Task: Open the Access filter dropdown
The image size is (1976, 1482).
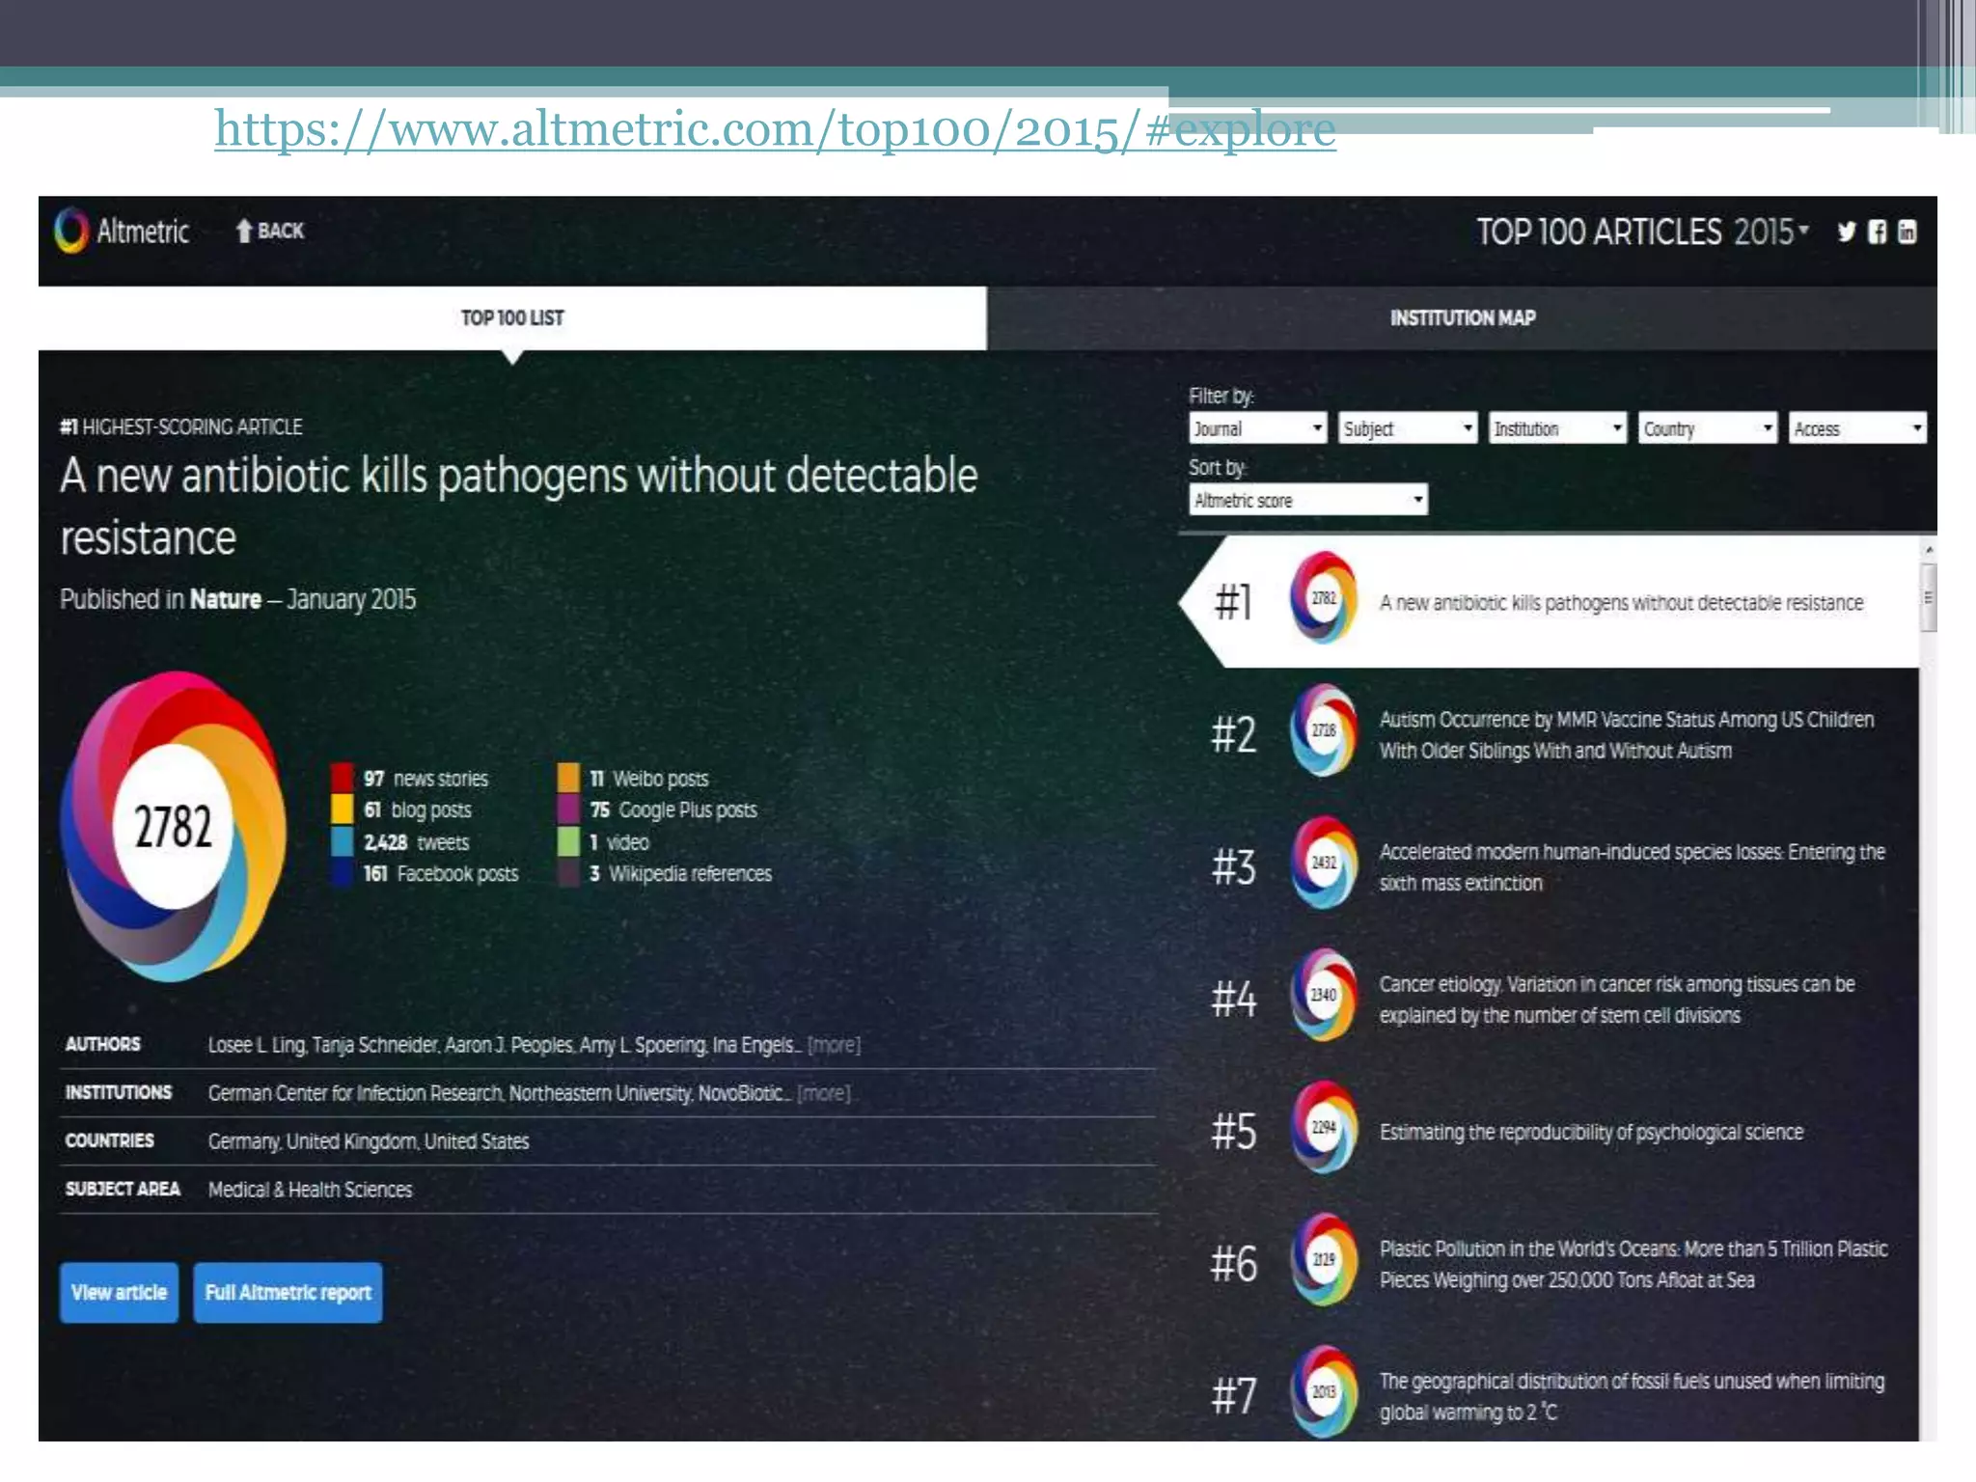Action: (1858, 428)
